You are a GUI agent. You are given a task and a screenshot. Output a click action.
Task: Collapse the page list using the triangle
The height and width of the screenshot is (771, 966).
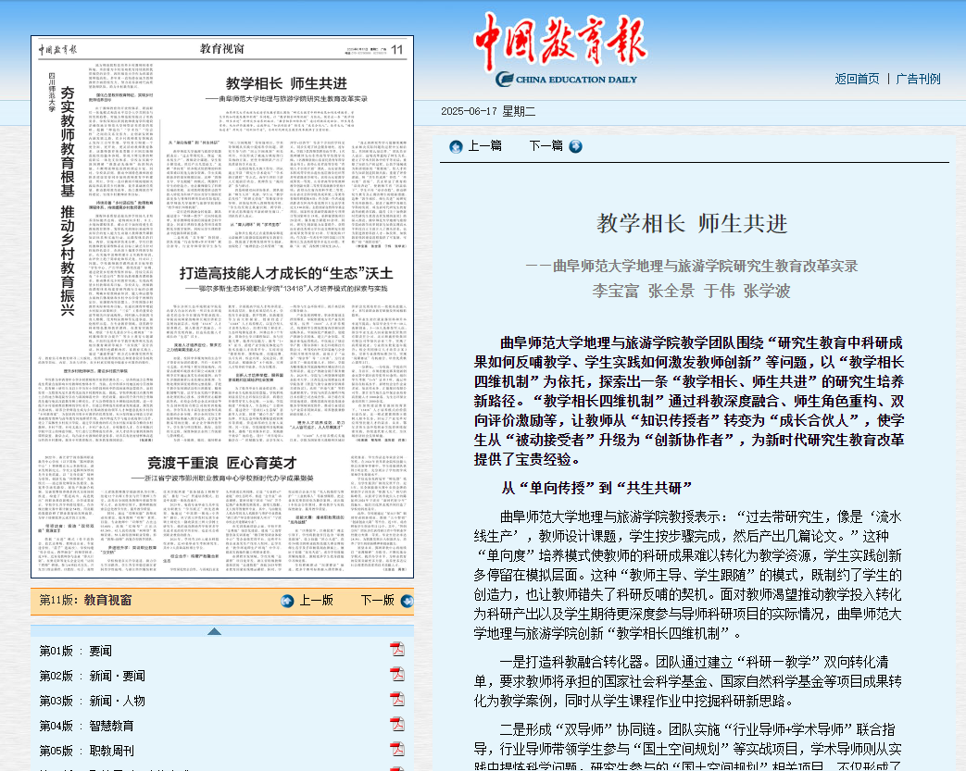coord(214,631)
